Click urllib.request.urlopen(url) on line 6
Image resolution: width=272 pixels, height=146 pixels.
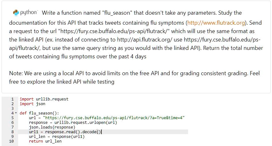click(86, 123)
